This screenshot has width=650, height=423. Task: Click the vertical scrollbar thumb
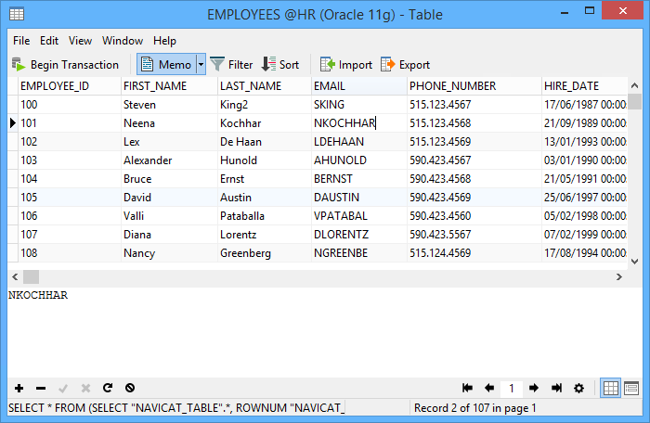[634, 101]
